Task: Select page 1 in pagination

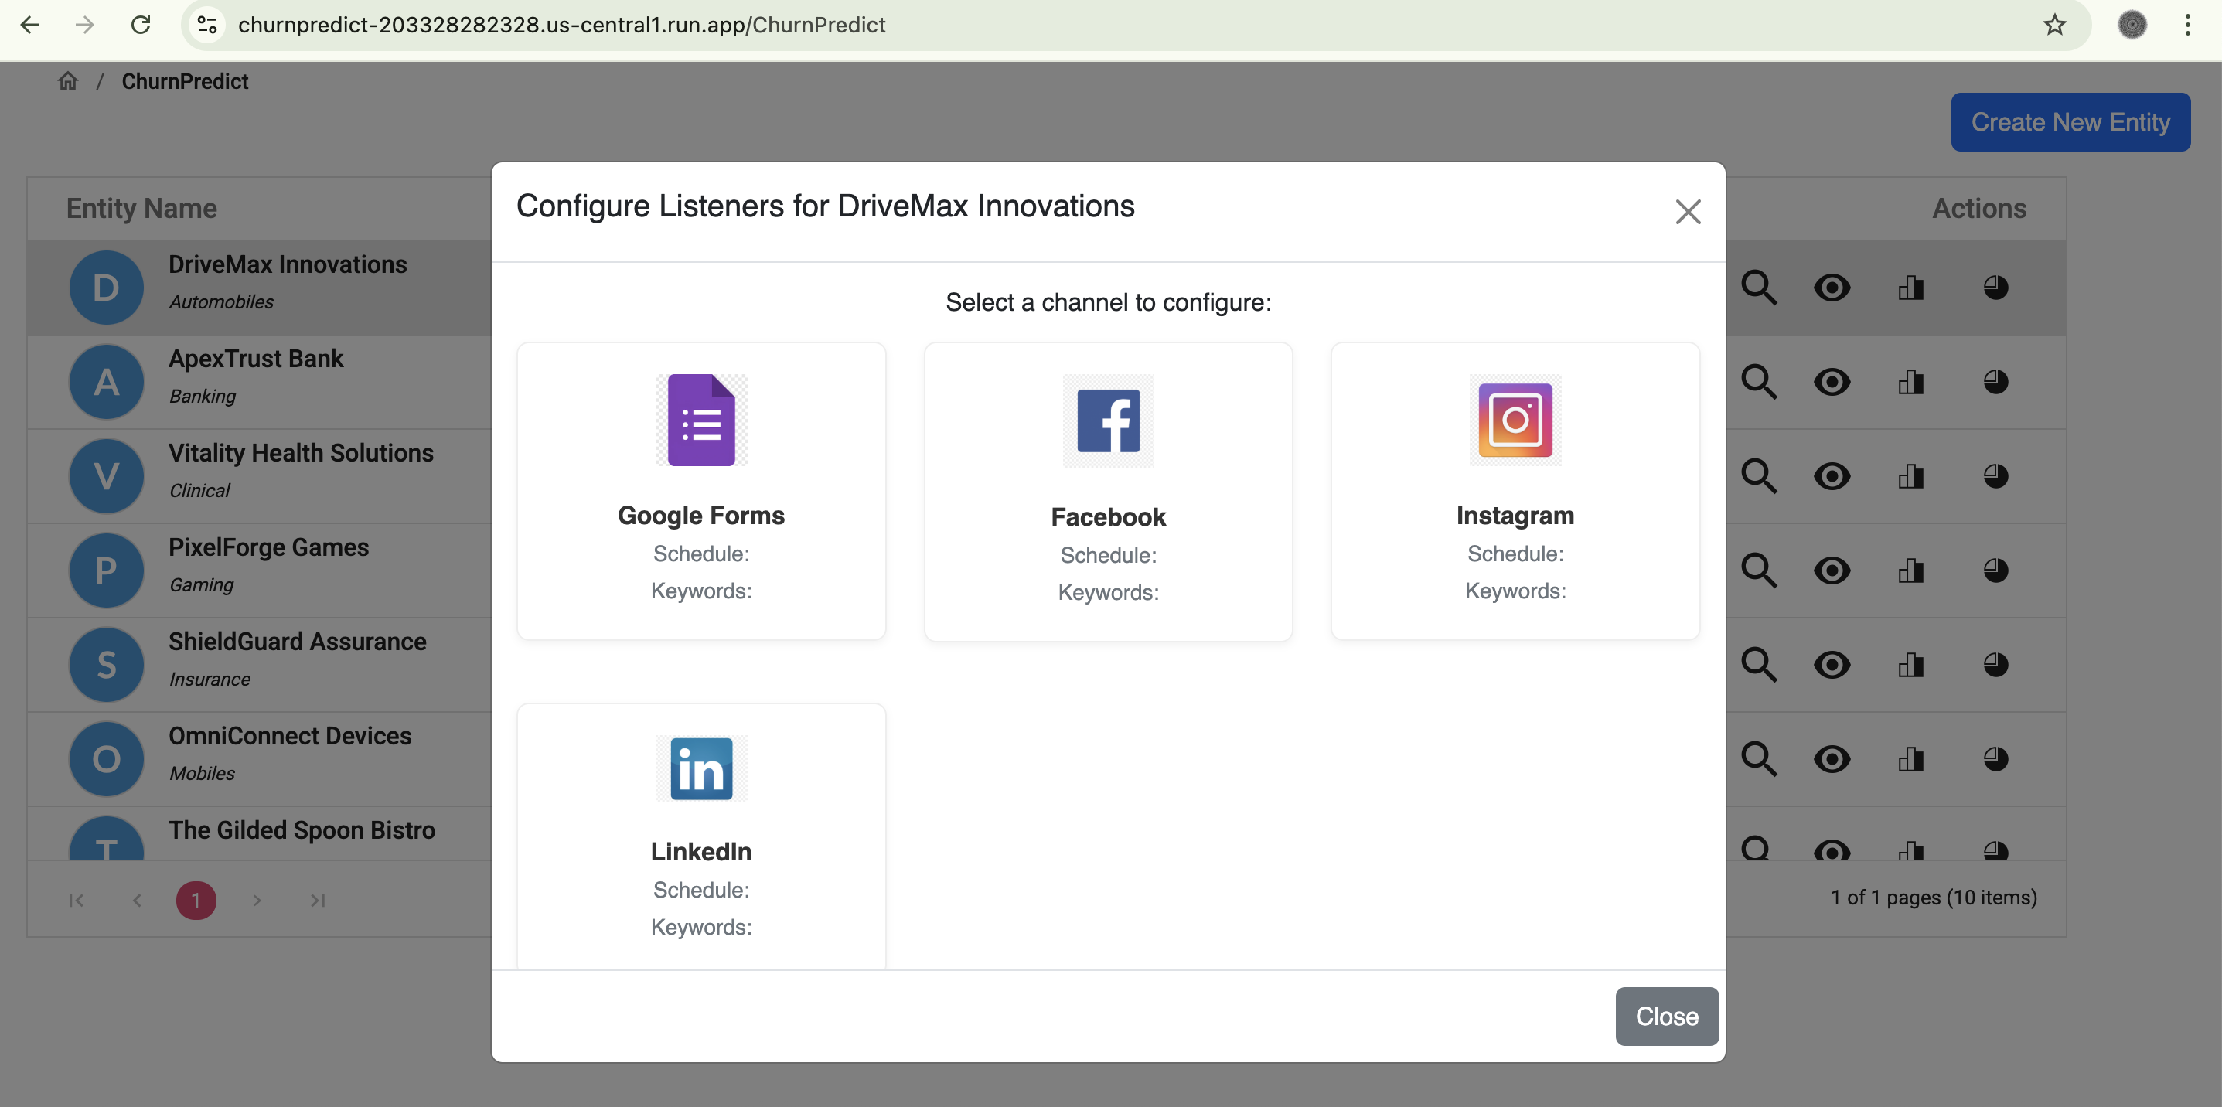Action: (x=196, y=900)
